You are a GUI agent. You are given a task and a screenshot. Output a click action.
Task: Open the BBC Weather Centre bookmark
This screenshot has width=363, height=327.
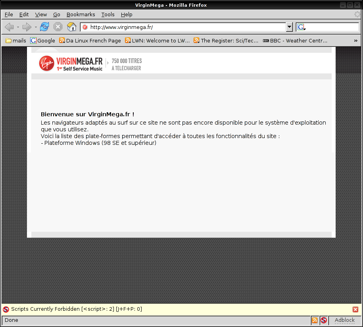(295, 41)
